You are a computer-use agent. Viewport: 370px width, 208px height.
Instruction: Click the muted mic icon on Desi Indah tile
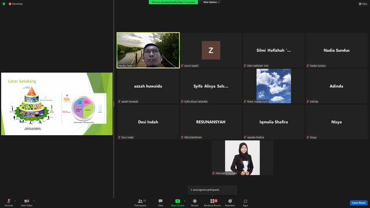120,138
